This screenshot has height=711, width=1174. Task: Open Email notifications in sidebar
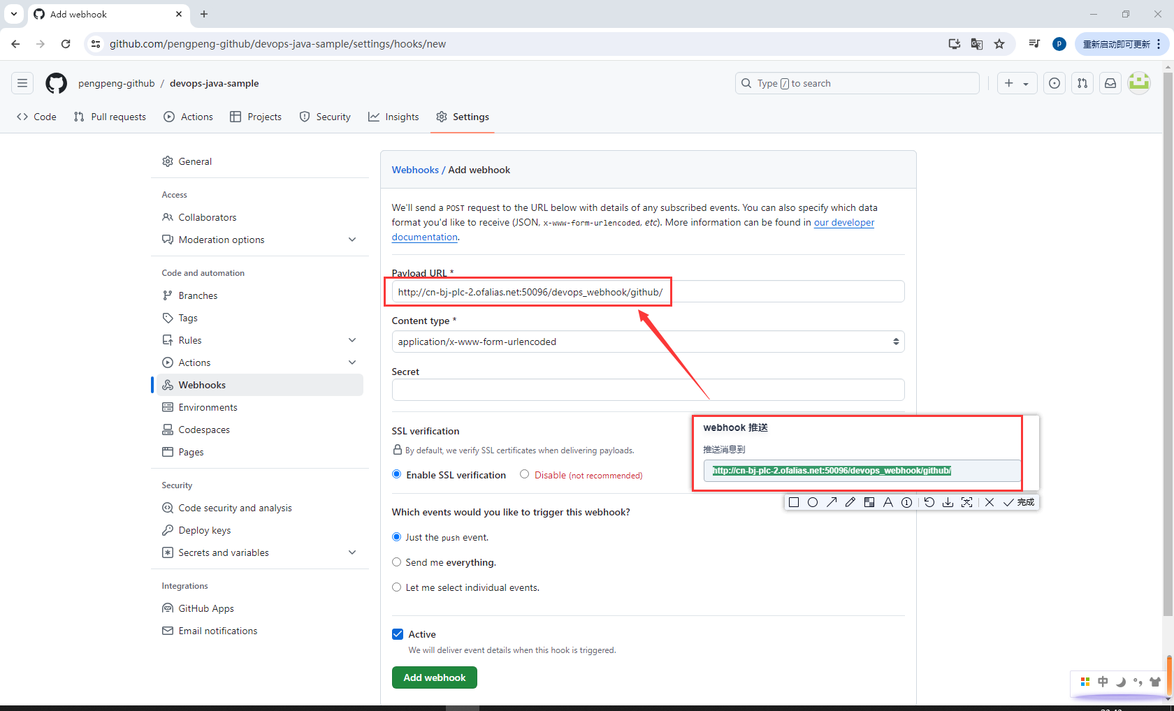pyautogui.click(x=260, y=631)
